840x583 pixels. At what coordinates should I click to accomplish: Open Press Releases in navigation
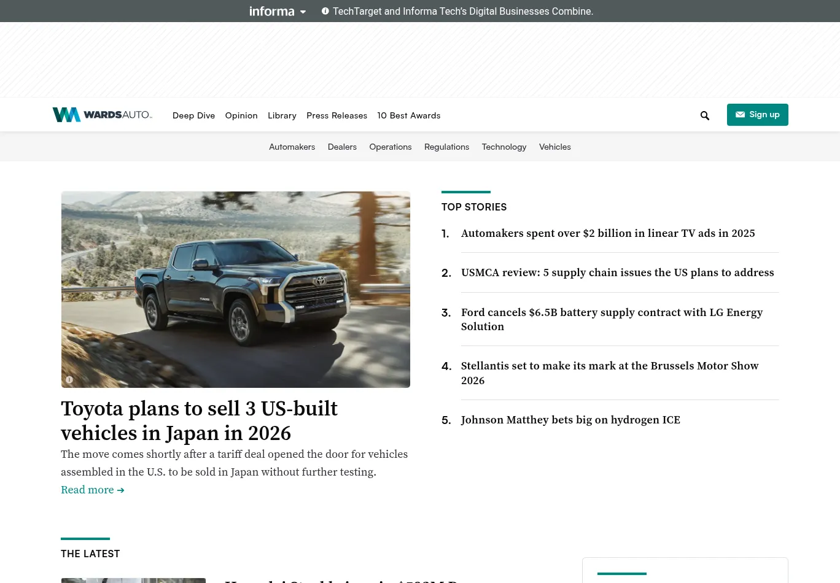[336, 115]
